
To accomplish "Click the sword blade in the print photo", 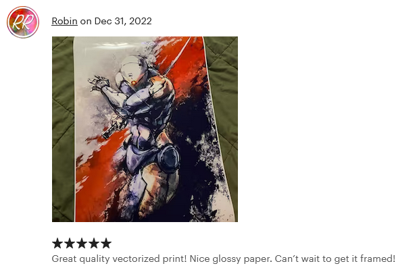I will [178, 55].
